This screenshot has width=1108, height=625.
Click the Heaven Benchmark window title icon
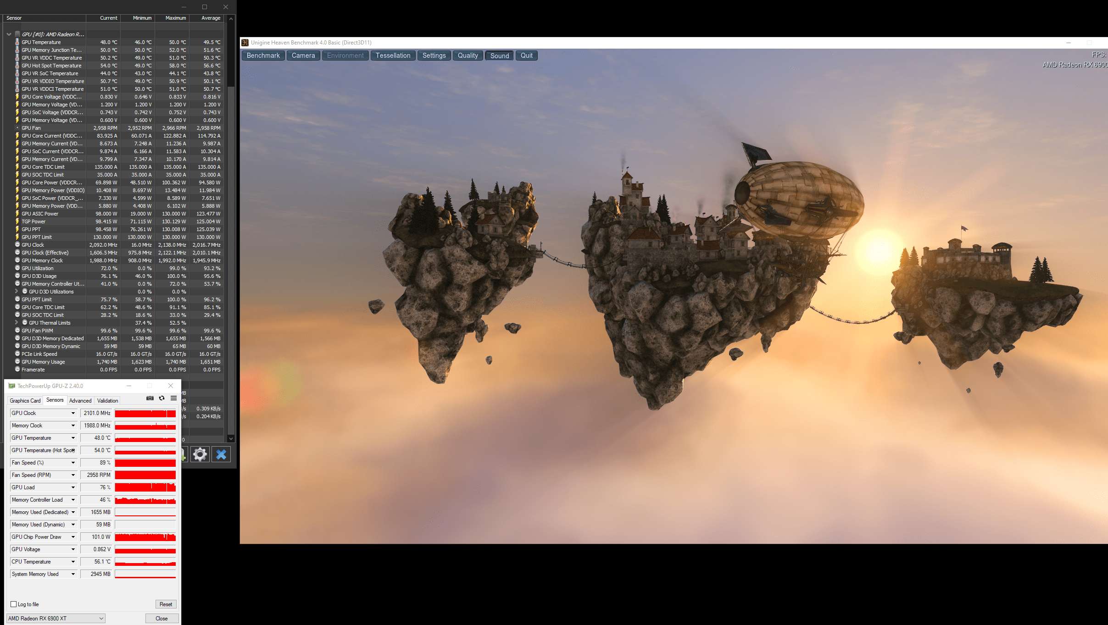coord(245,43)
